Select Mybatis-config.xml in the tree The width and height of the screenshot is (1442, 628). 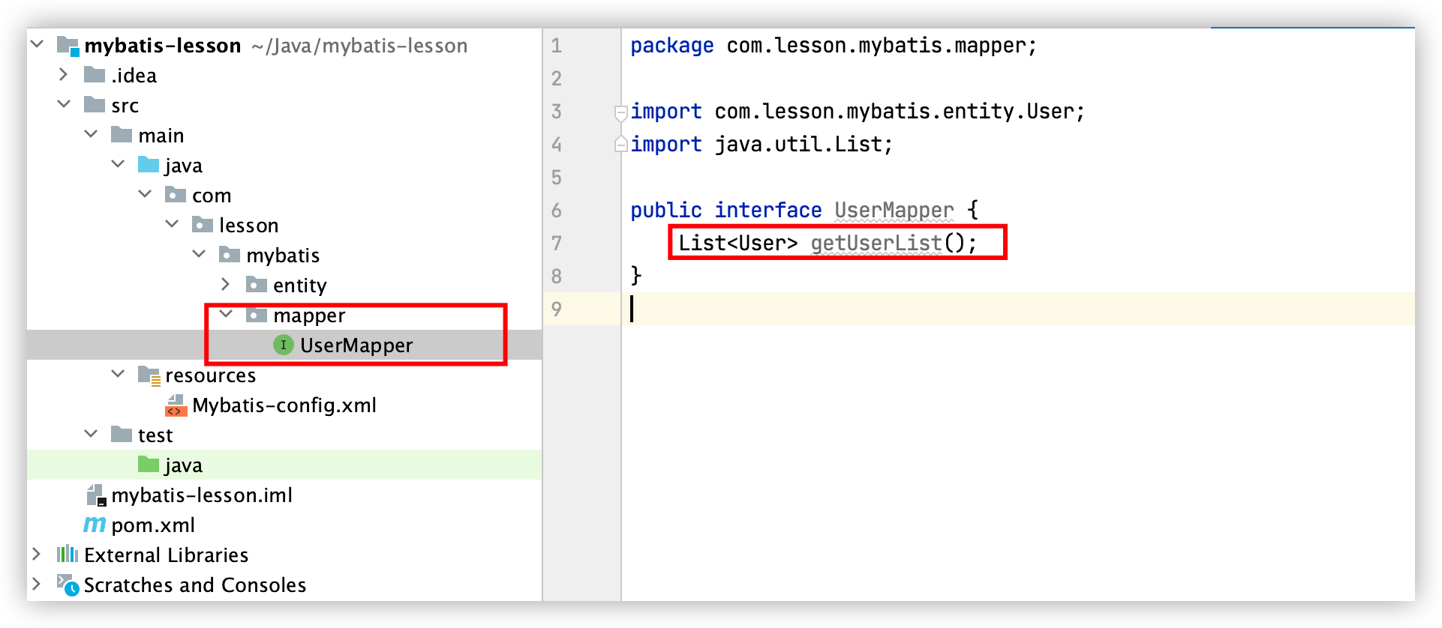pos(284,405)
